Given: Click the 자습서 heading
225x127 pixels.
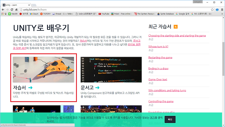Looking at the screenshot, I should (19, 87).
